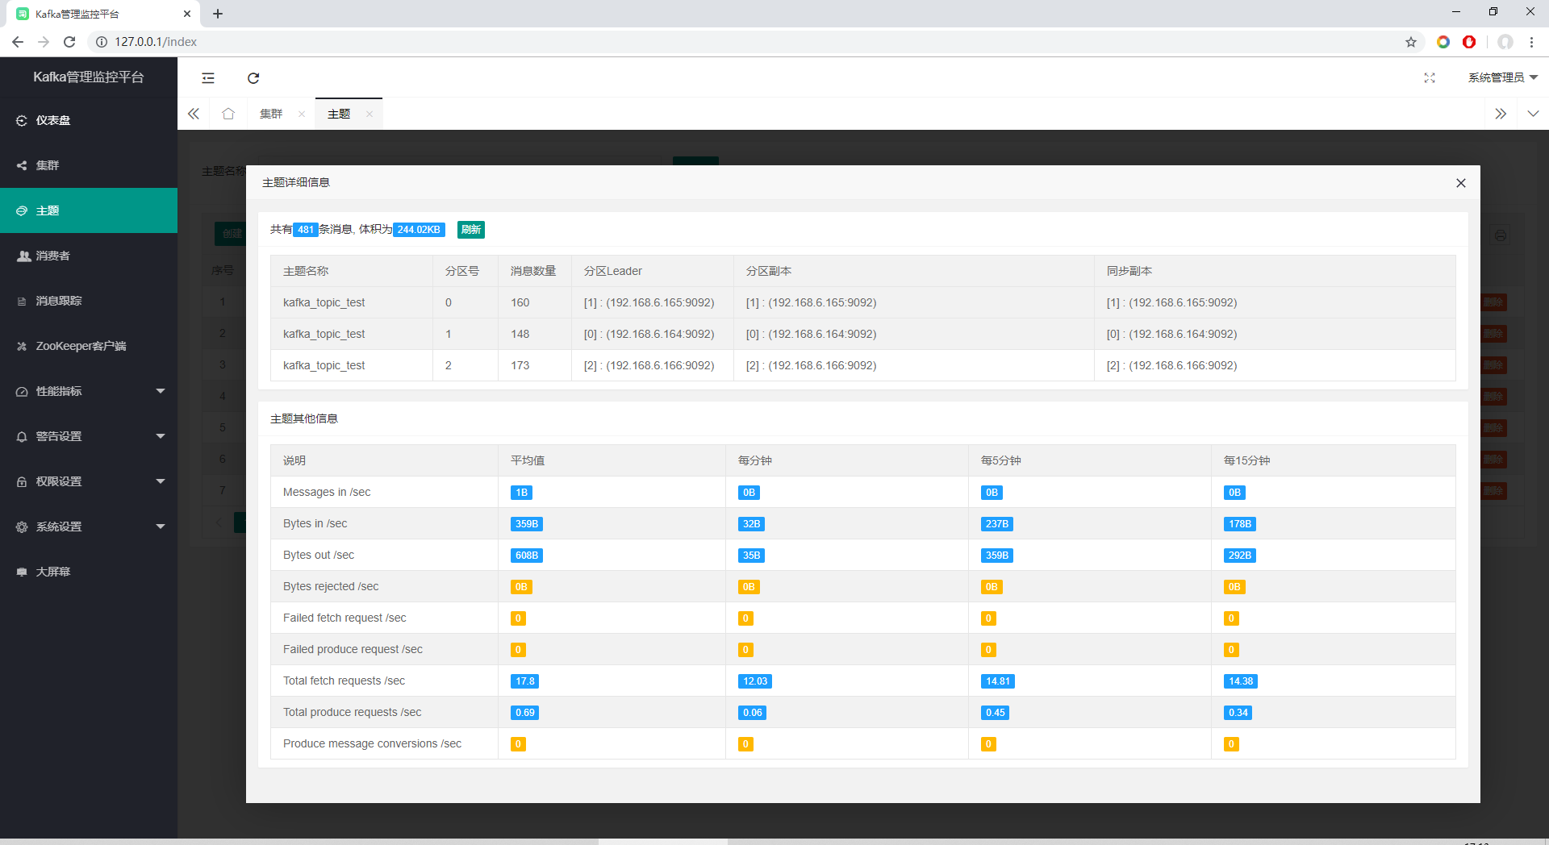The width and height of the screenshot is (1549, 845).
Task: Close the 主题 tab
Action: 370,114
